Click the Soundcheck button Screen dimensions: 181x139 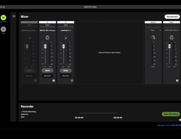(172, 17)
